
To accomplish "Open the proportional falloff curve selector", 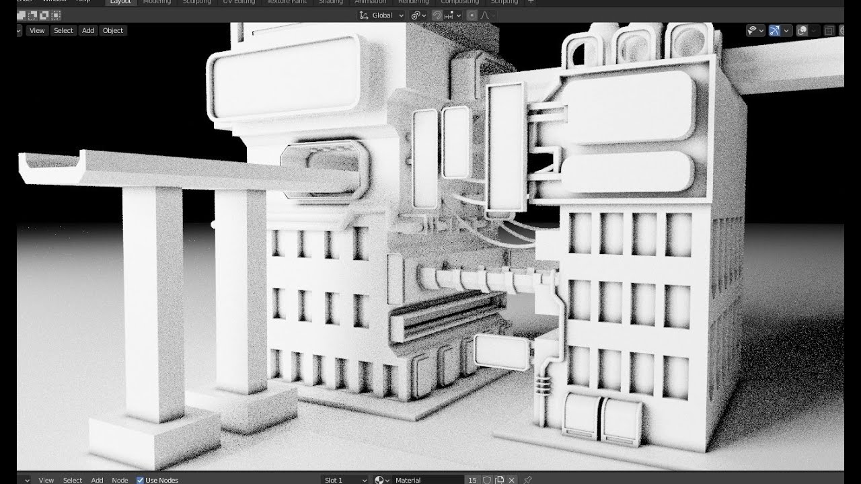I will [x=488, y=15].
